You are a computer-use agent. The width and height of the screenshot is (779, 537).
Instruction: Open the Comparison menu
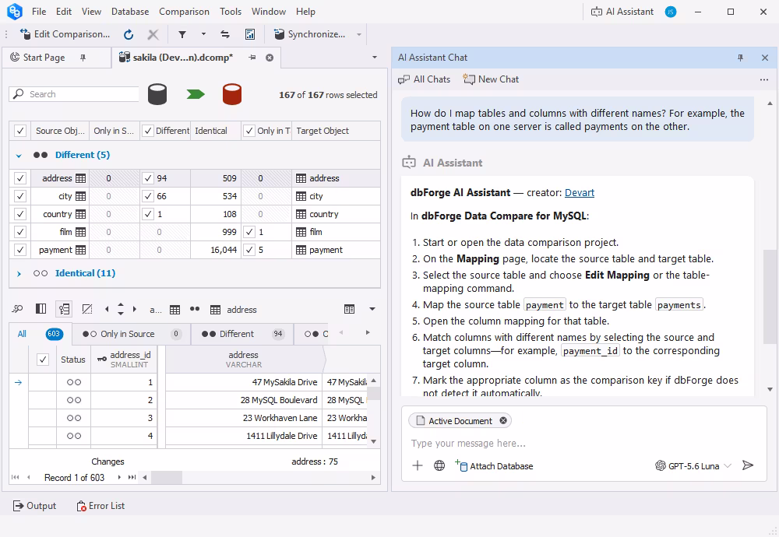point(184,12)
